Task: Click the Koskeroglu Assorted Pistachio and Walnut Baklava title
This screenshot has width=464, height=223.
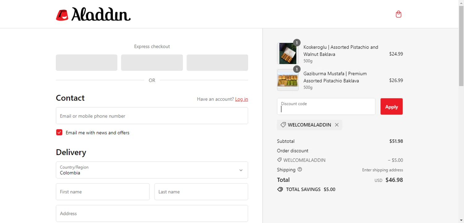Action: click(341, 51)
